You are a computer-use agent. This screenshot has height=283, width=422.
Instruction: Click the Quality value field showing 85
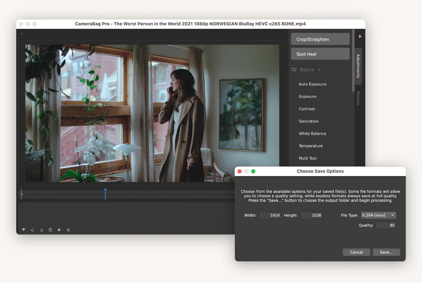click(386, 225)
